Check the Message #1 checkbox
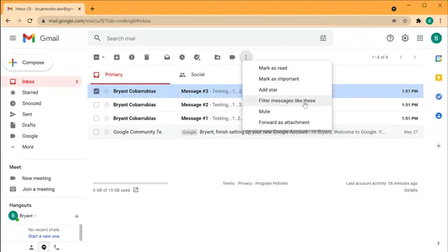448x252 pixels. point(97,118)
